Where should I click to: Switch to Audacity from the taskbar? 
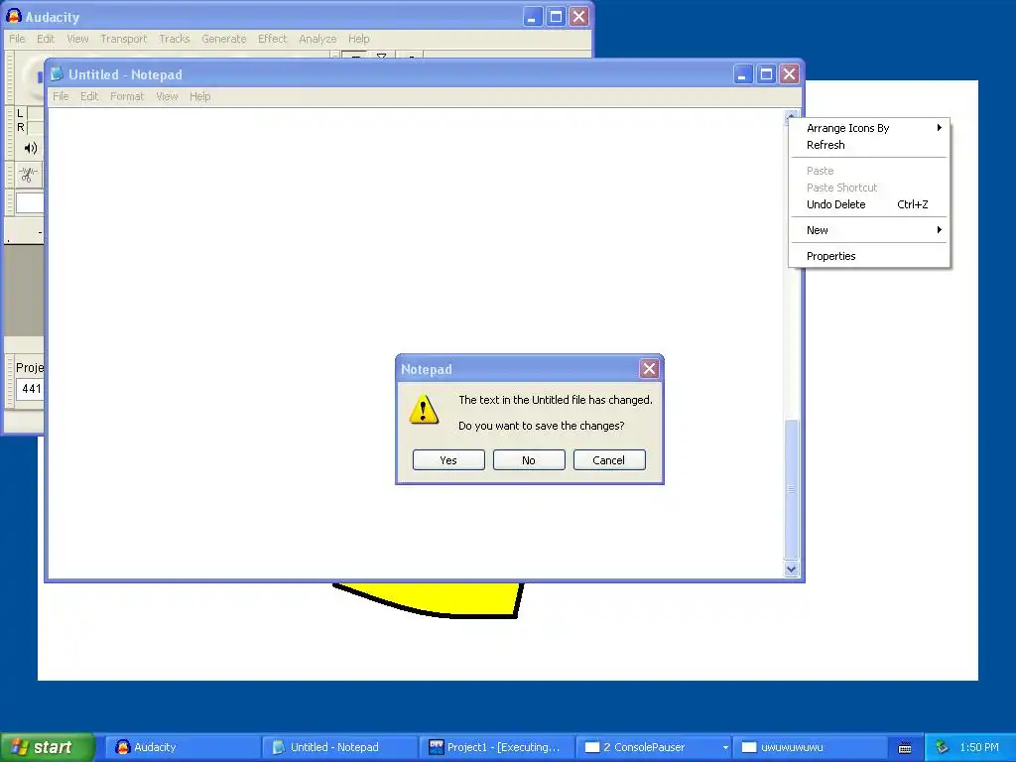click(183, 747)
